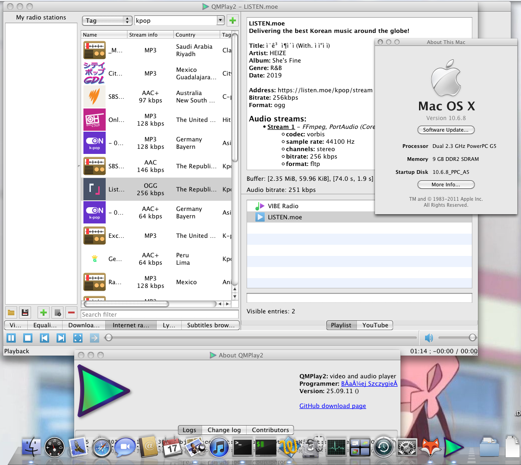Save radio stations with the floppy disk icon
The height and width of the screenshot is (465, 521).
25,312
